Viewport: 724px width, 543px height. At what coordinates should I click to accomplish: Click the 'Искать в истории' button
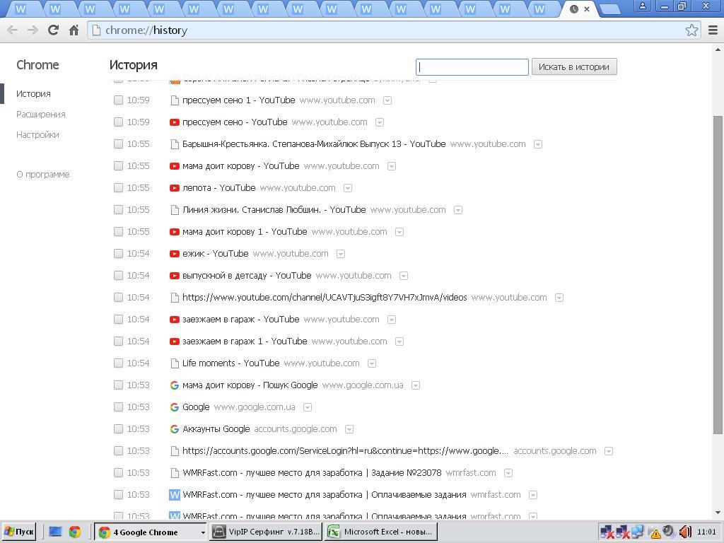(574, 67)
